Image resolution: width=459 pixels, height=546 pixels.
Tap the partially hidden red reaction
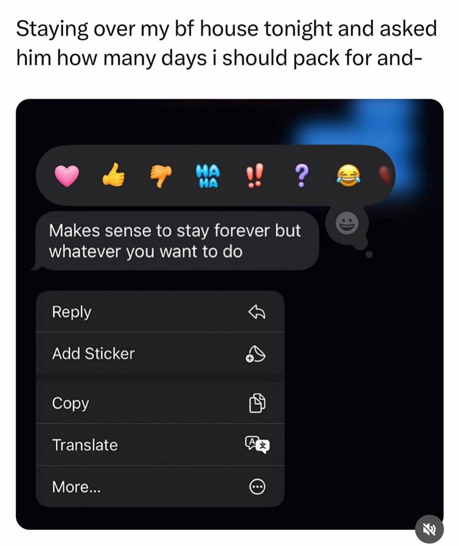pyautogui.click(x=386, y=175)
